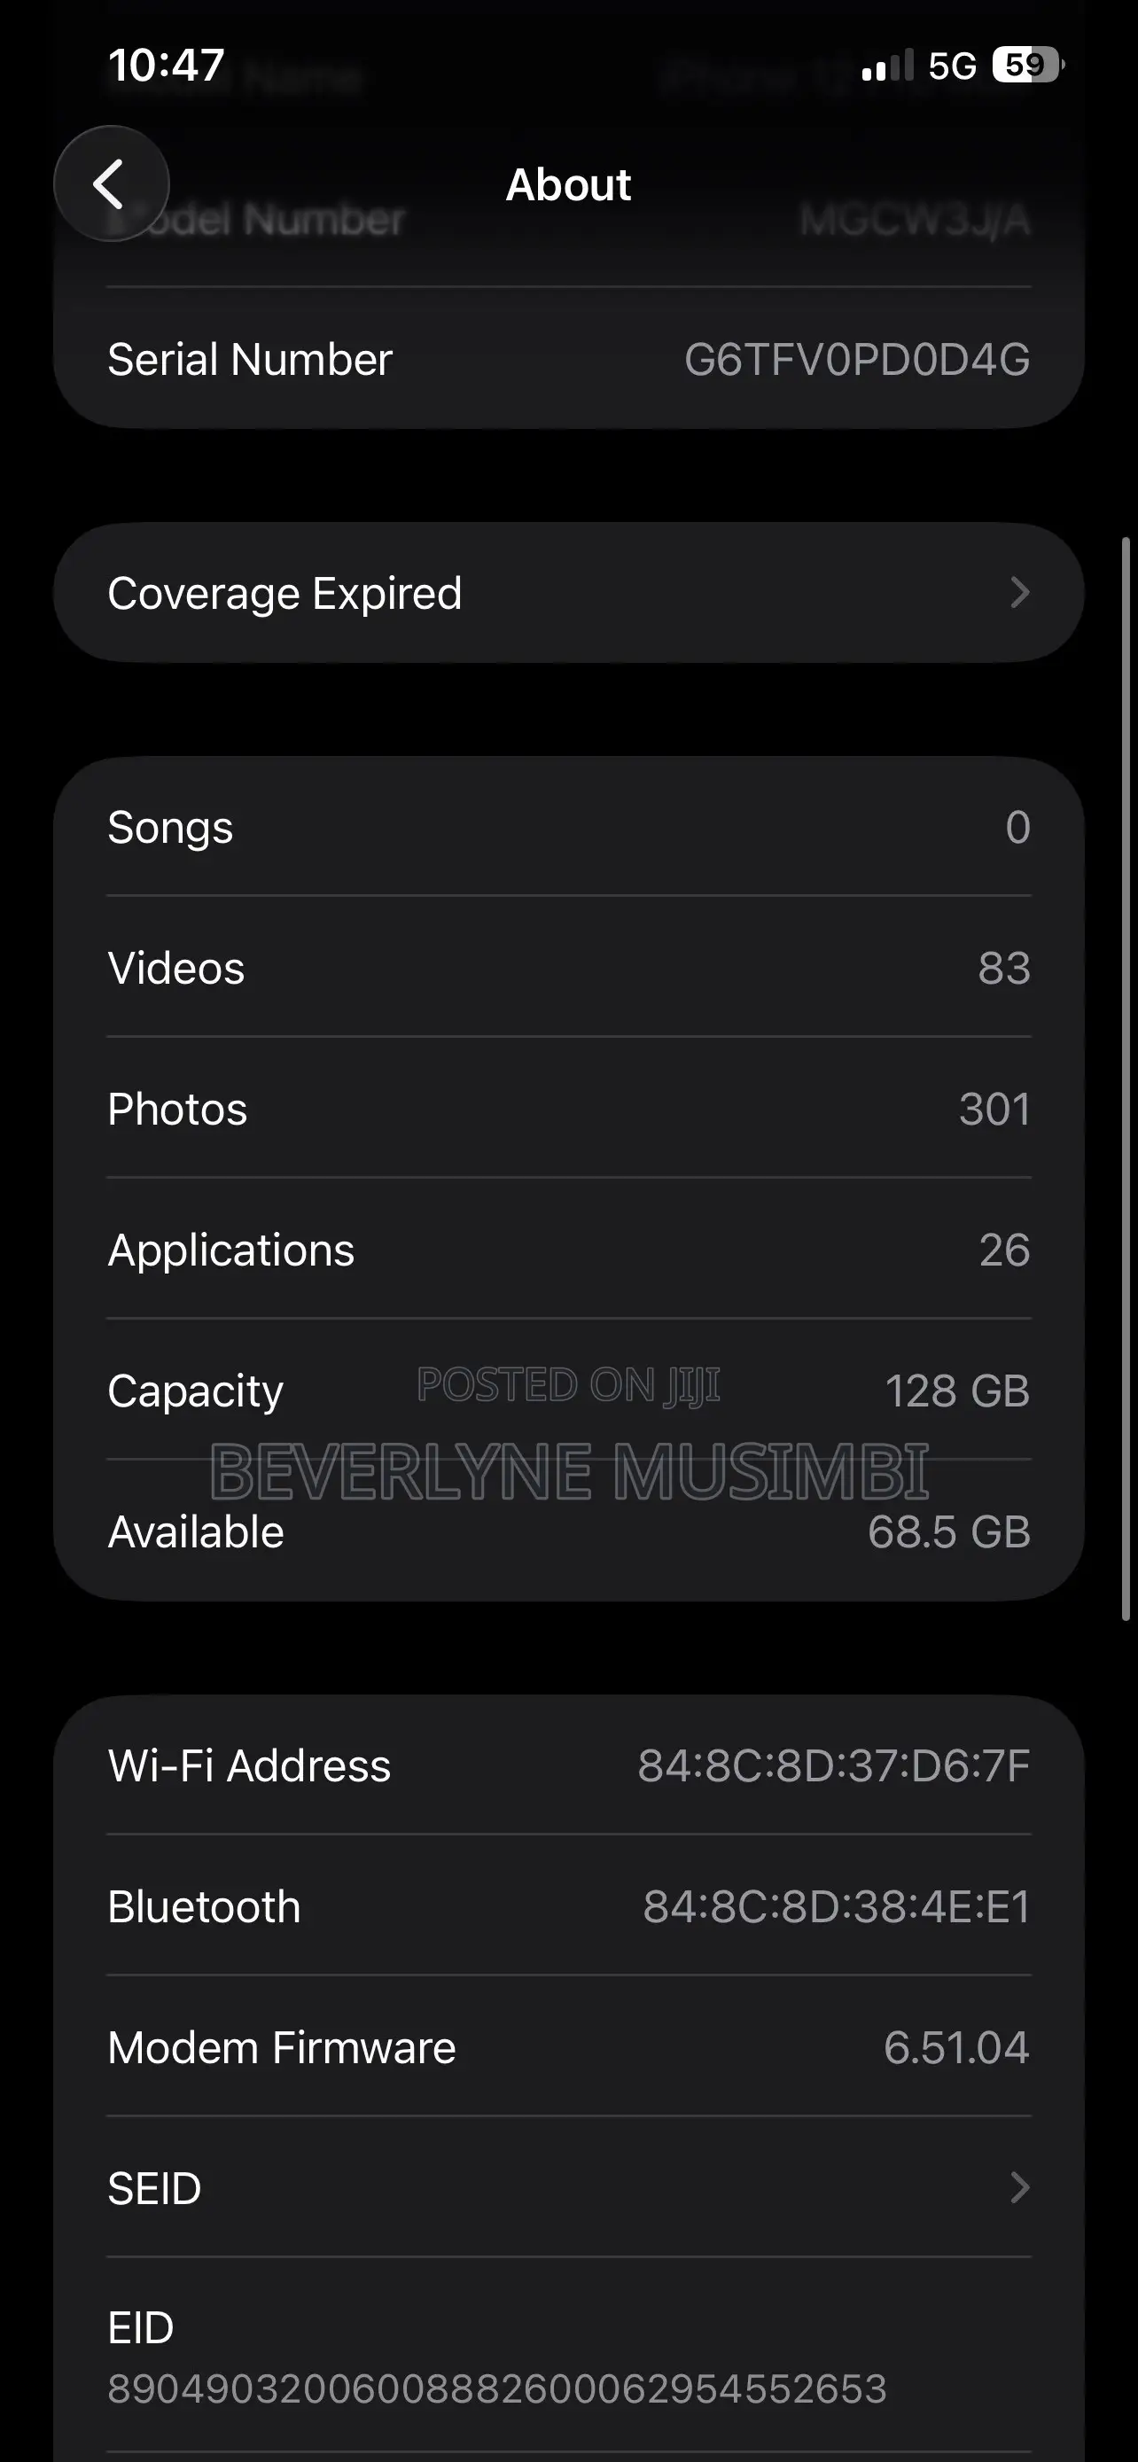Screen dimensions: 1138x2462
Task: Tap the Capacity 128 GB row
Action: coord(568,1391)
